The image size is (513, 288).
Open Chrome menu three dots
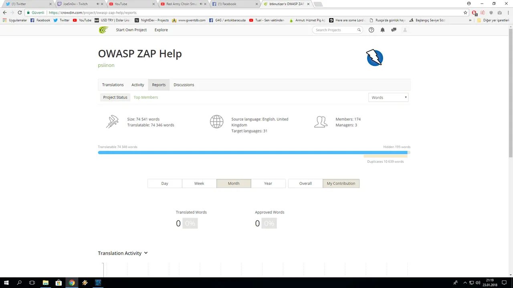[508, 12]
